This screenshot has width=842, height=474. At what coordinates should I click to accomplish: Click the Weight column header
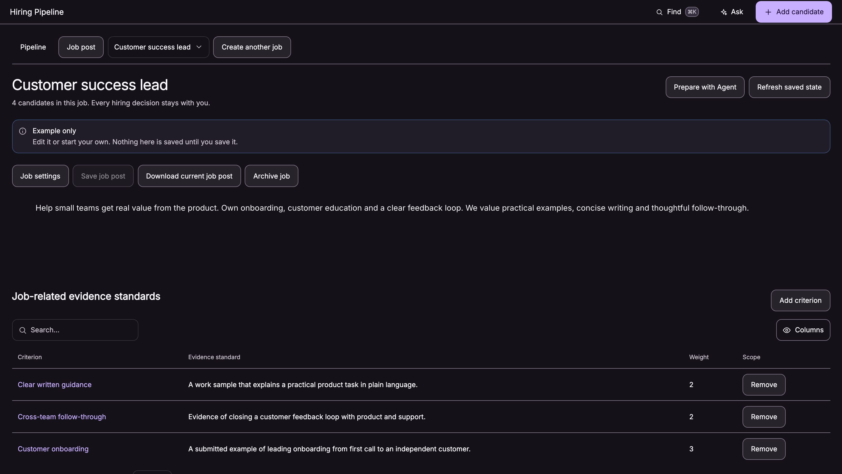pos(699,357)
